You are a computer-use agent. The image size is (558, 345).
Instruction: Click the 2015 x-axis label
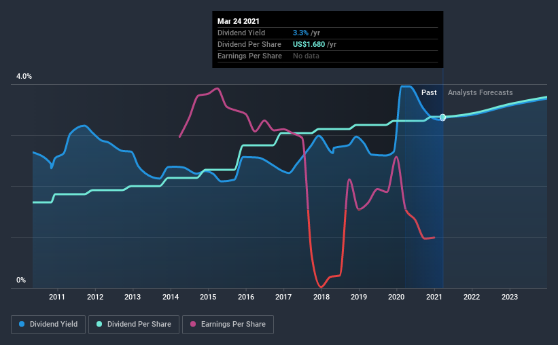208,297
